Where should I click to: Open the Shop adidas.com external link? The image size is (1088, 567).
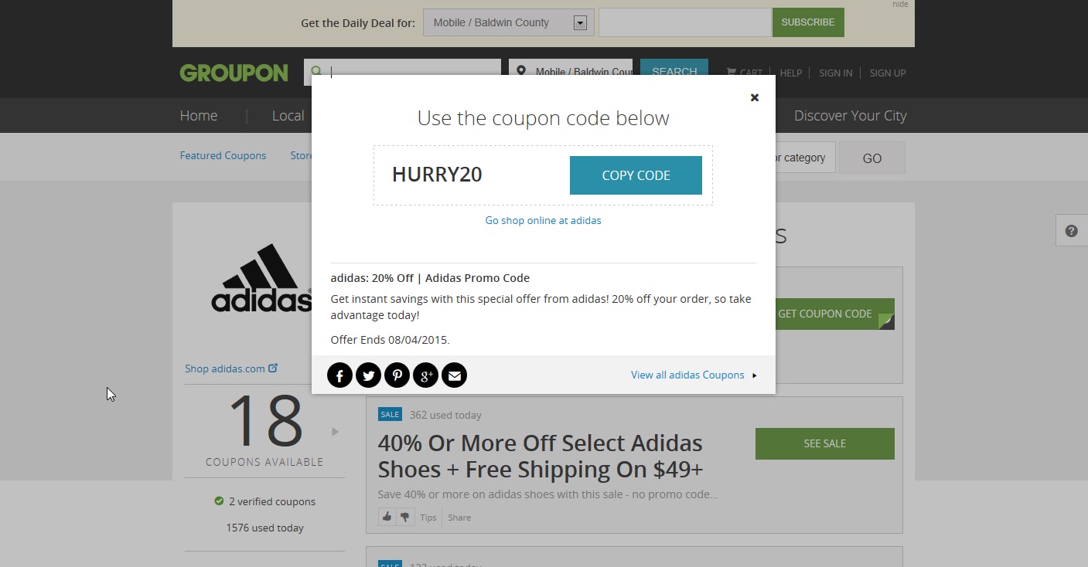click(230, 368)
